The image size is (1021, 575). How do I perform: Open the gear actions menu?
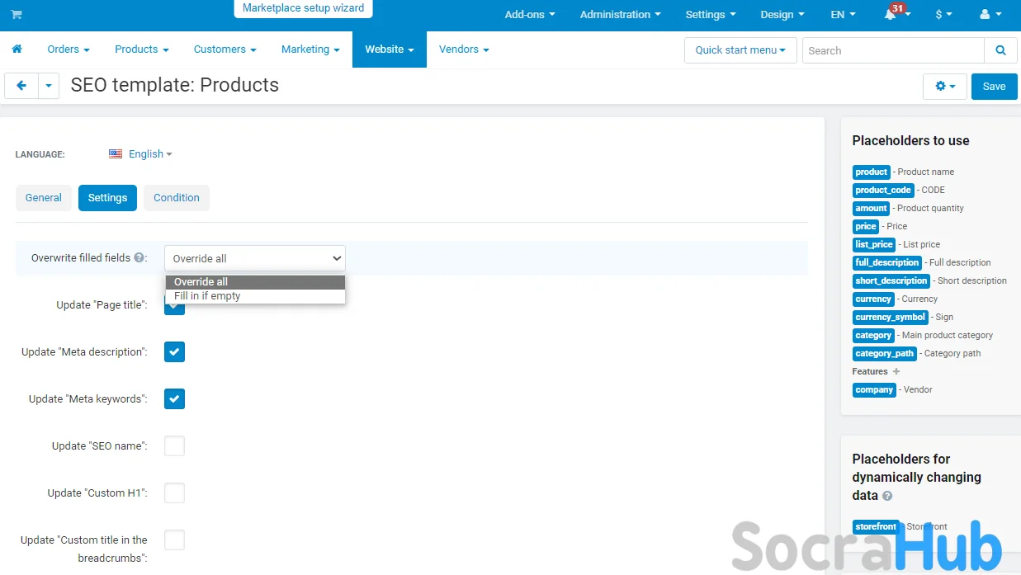point(944,86)
